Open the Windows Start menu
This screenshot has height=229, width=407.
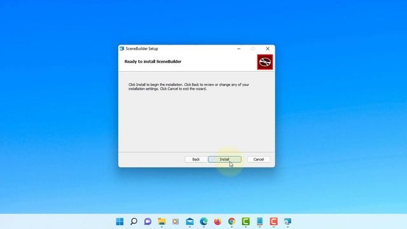pyautogui.click(x=120, y=221)
